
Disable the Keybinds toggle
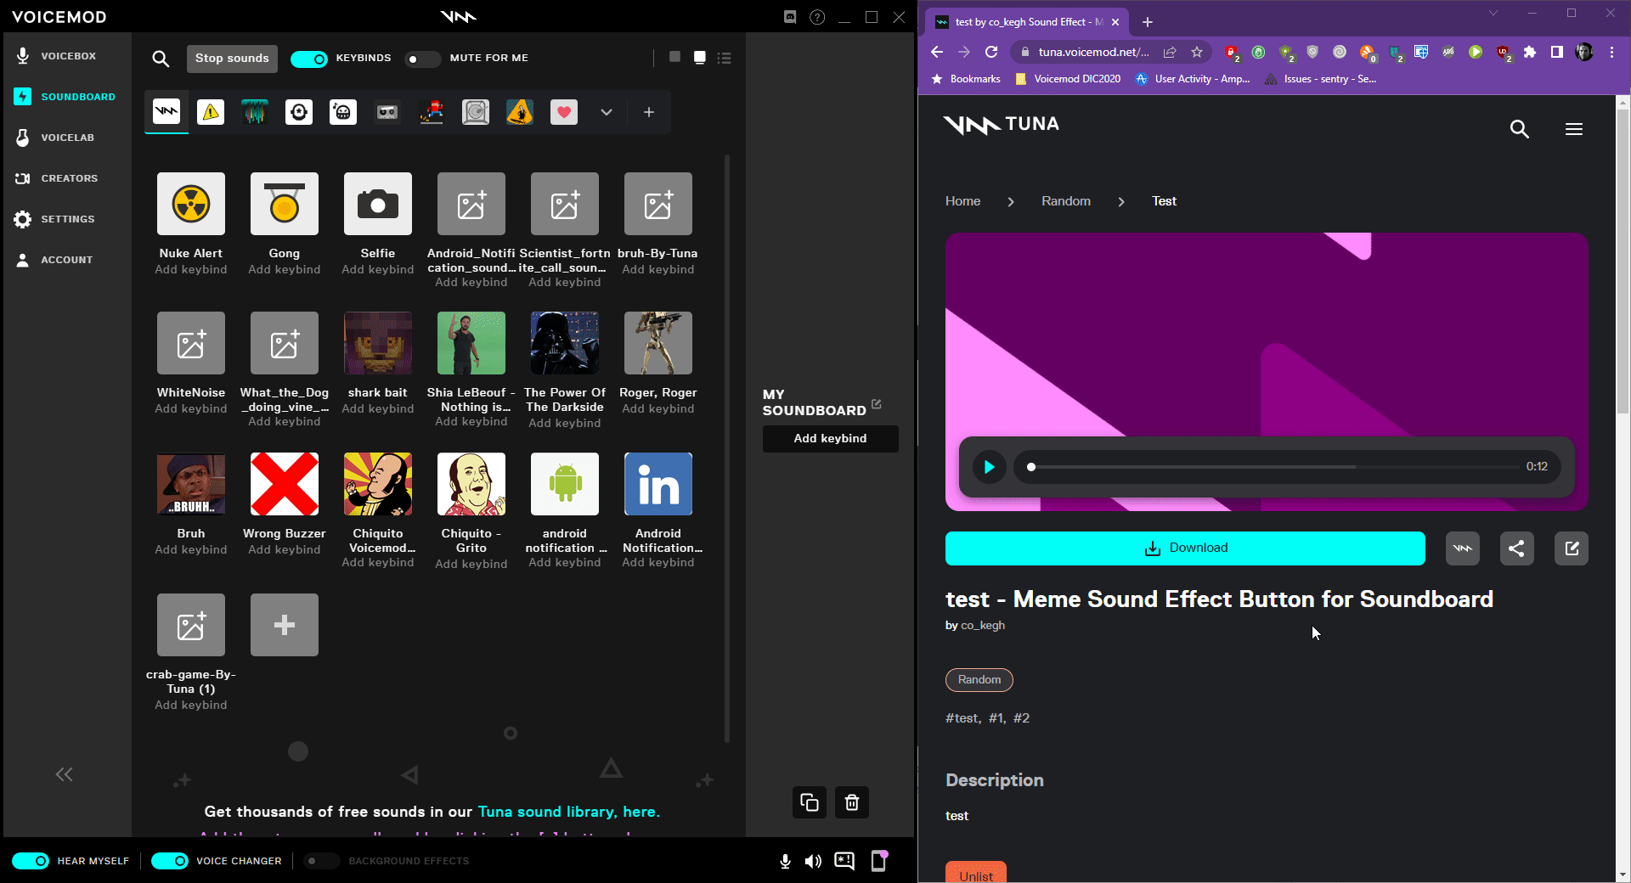tap(309, 59)
